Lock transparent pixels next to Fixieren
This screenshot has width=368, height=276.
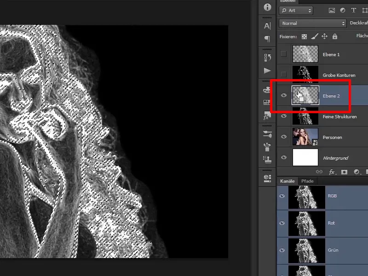coord(304,36)
